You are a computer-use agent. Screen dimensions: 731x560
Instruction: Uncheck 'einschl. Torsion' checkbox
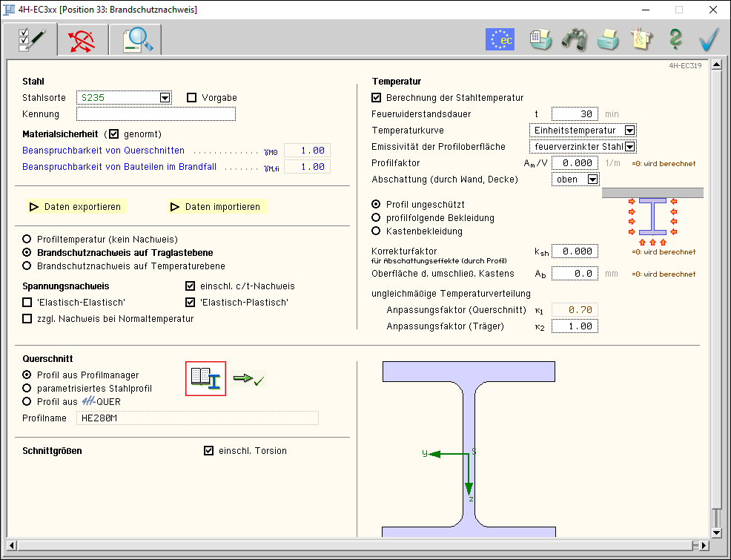(x=209, y=451)
